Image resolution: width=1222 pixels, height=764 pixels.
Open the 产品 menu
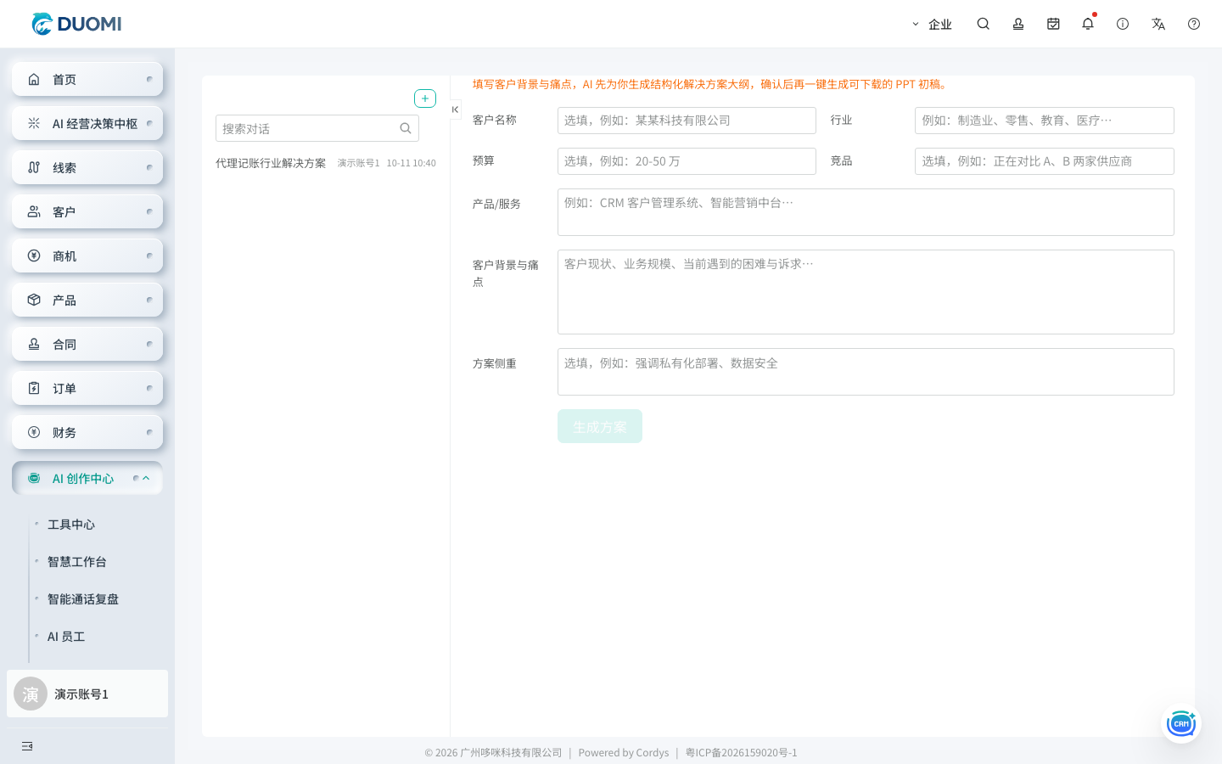point(87,300)
